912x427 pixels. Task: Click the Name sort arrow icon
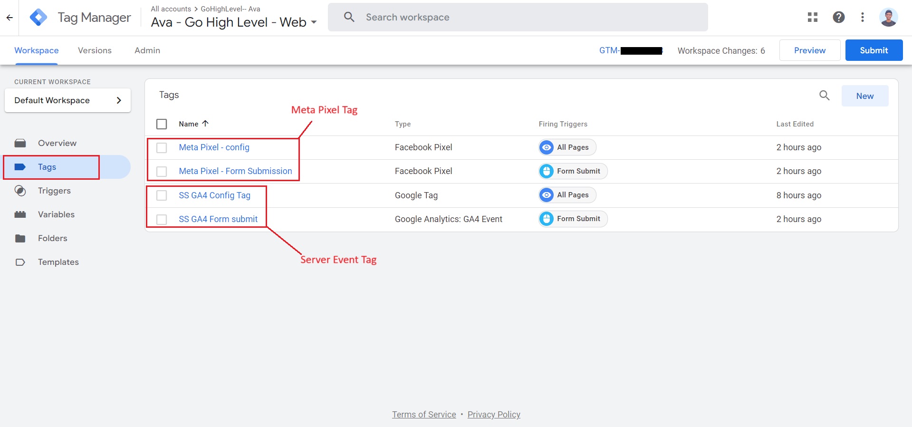(x=205, y=123)
